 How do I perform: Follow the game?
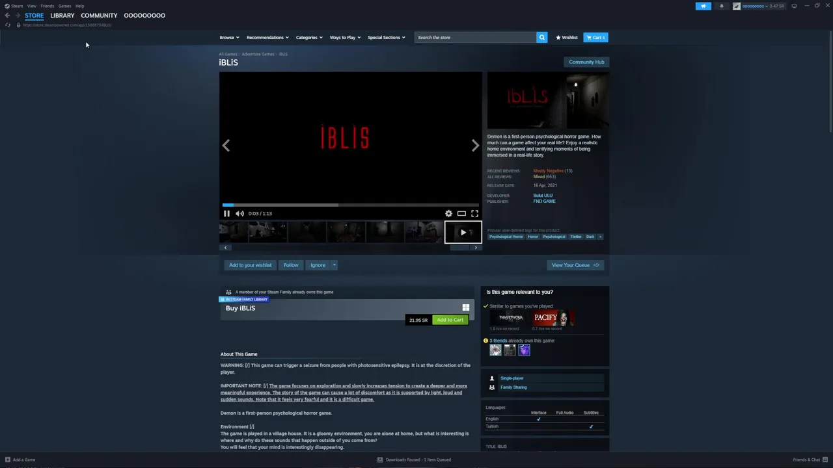(291, 265)
